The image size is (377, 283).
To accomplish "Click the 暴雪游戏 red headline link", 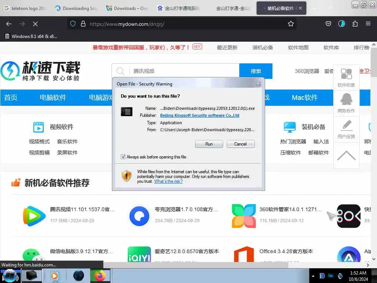I will pos(141,48).
